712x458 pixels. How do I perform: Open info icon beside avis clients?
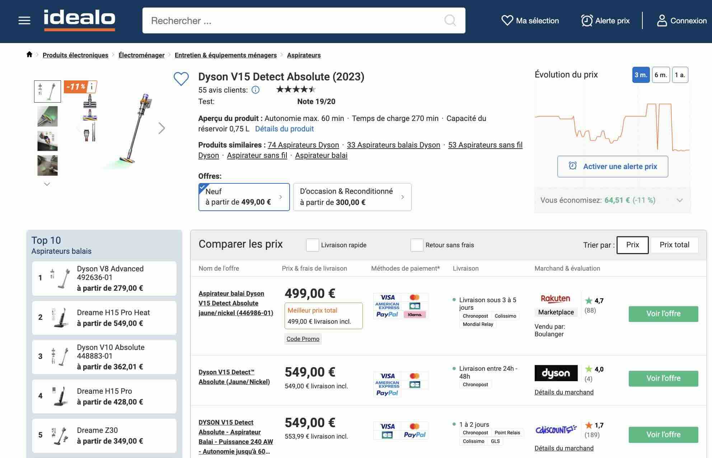[x=255, y=90]
